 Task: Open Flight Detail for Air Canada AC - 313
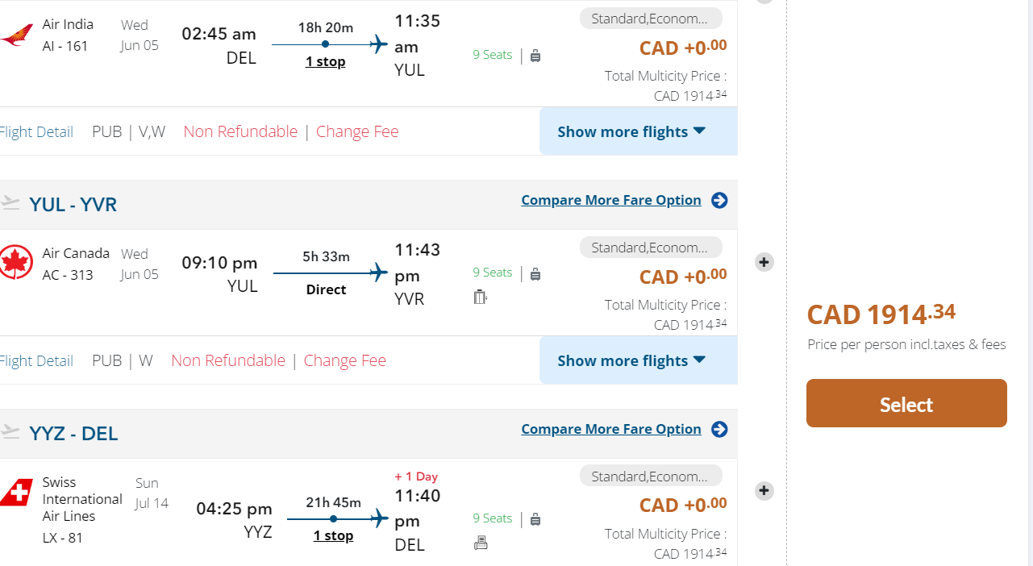point(36,360)
